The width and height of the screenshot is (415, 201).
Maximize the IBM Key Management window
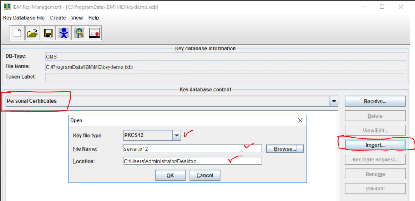pyautogui.click(x=382, y=7)
